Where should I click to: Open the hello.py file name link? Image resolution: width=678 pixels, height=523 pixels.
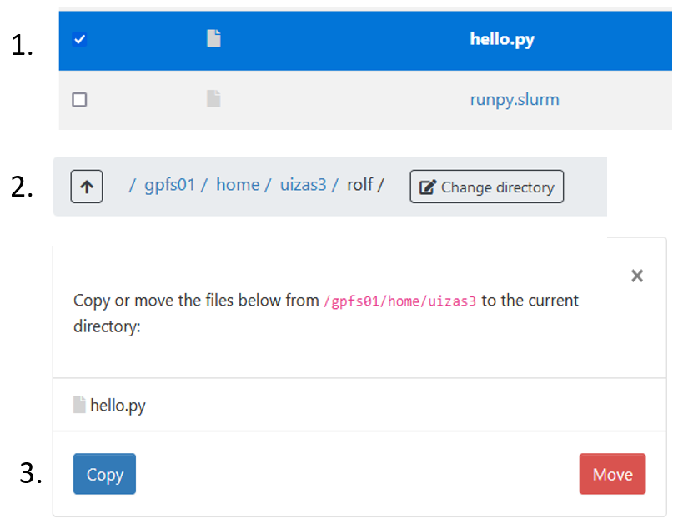click(x=502, y=40)
